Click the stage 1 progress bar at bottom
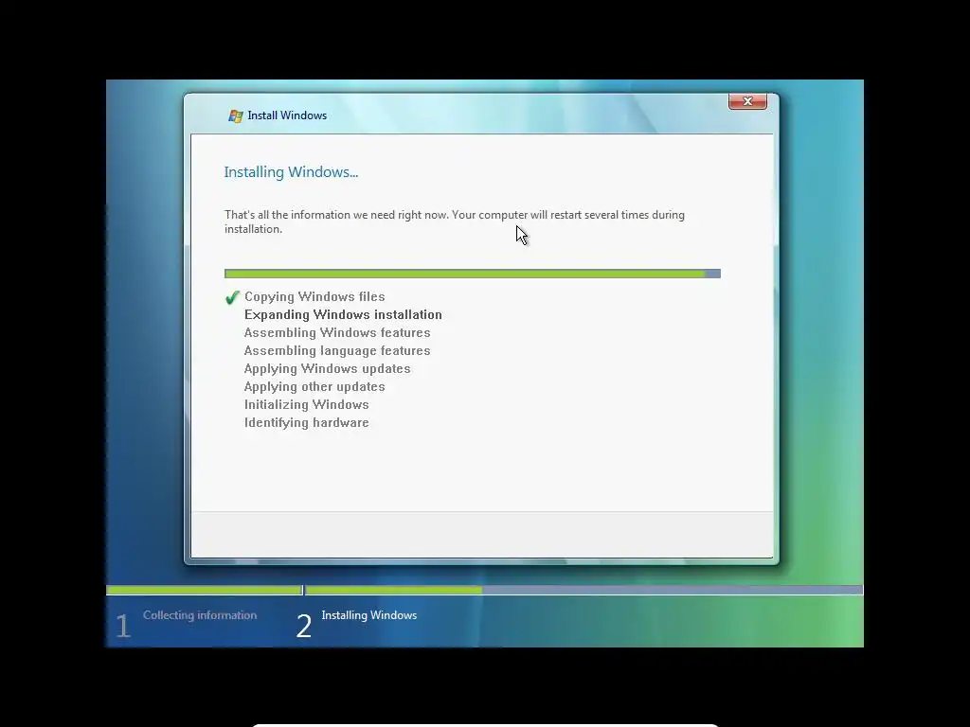Viewport: 970px width, 727px height. 205,591
